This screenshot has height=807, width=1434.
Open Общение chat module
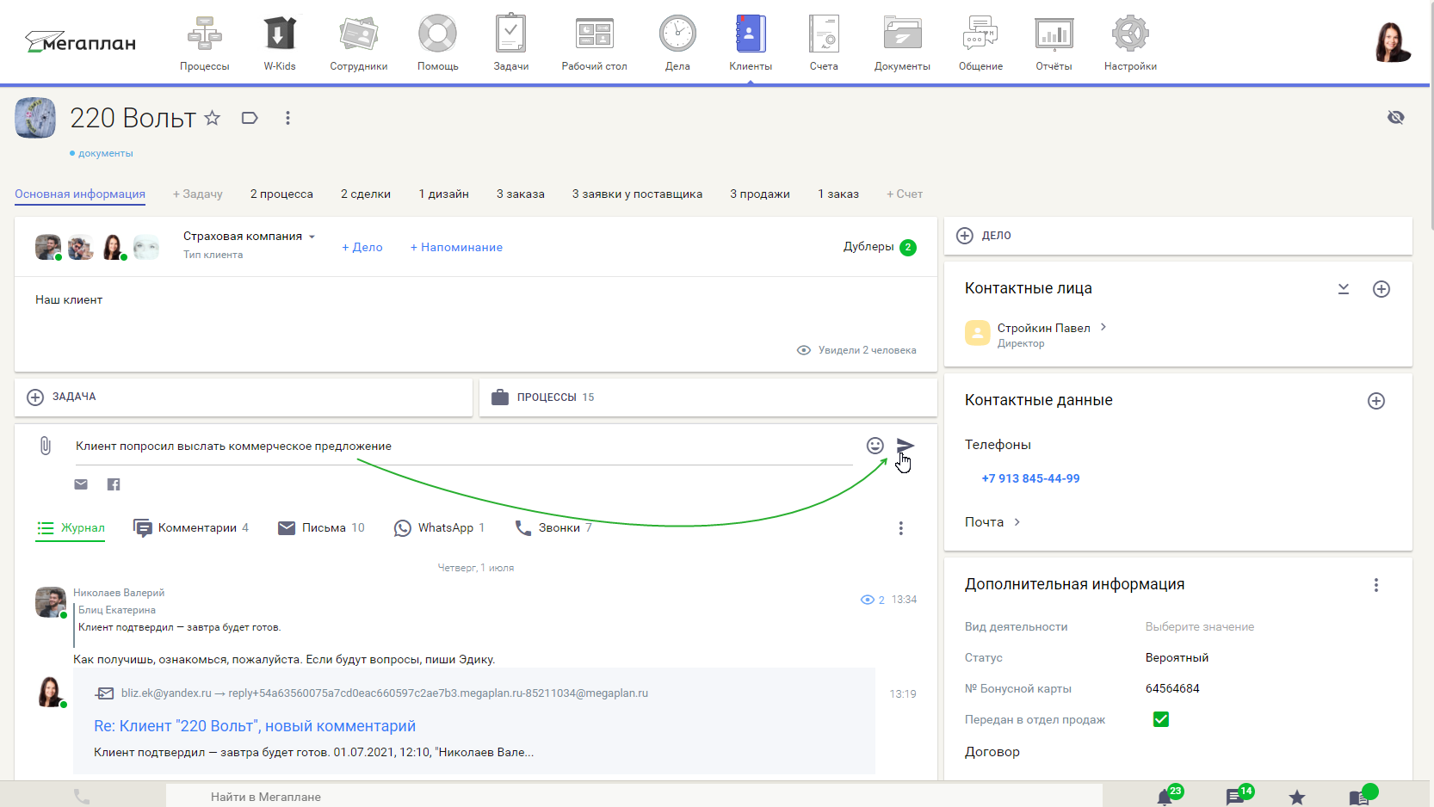tap(981, 44)
